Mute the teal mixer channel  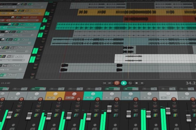click(97, 106)
